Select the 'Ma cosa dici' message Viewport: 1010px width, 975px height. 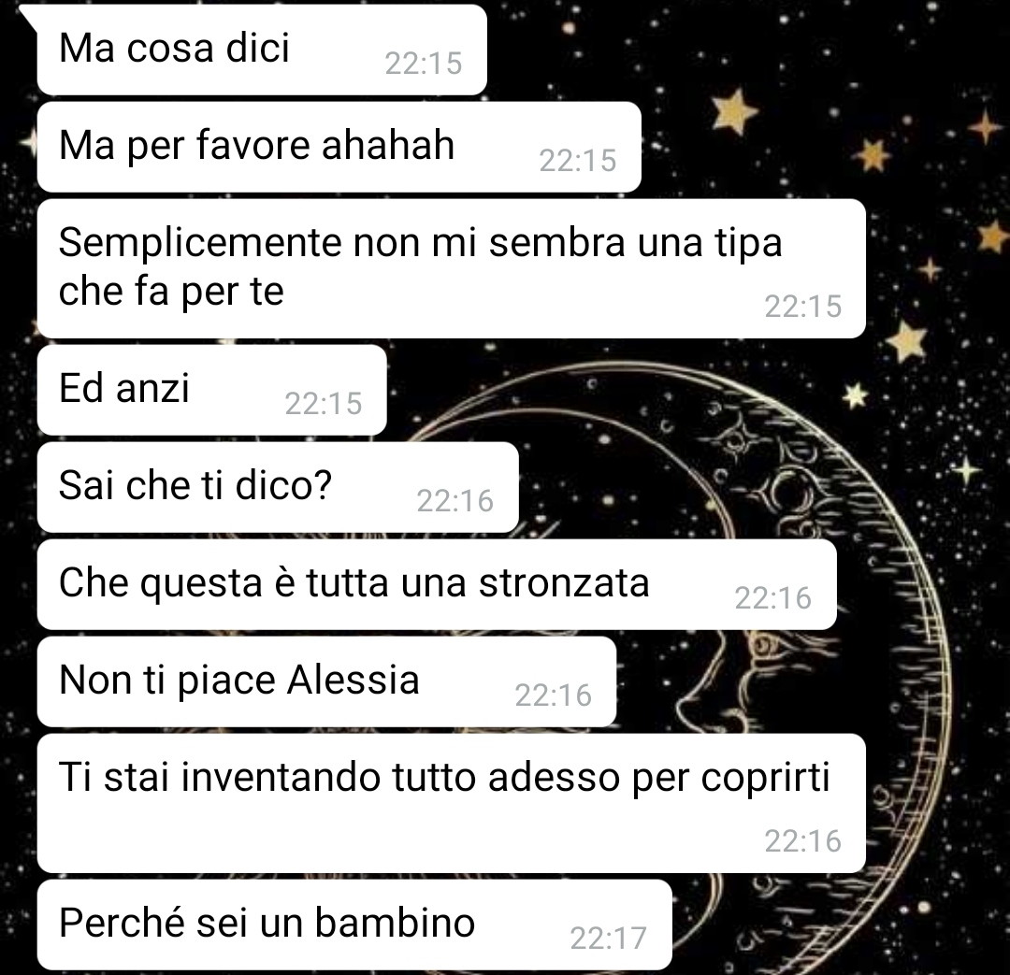(x=262, y=50)
